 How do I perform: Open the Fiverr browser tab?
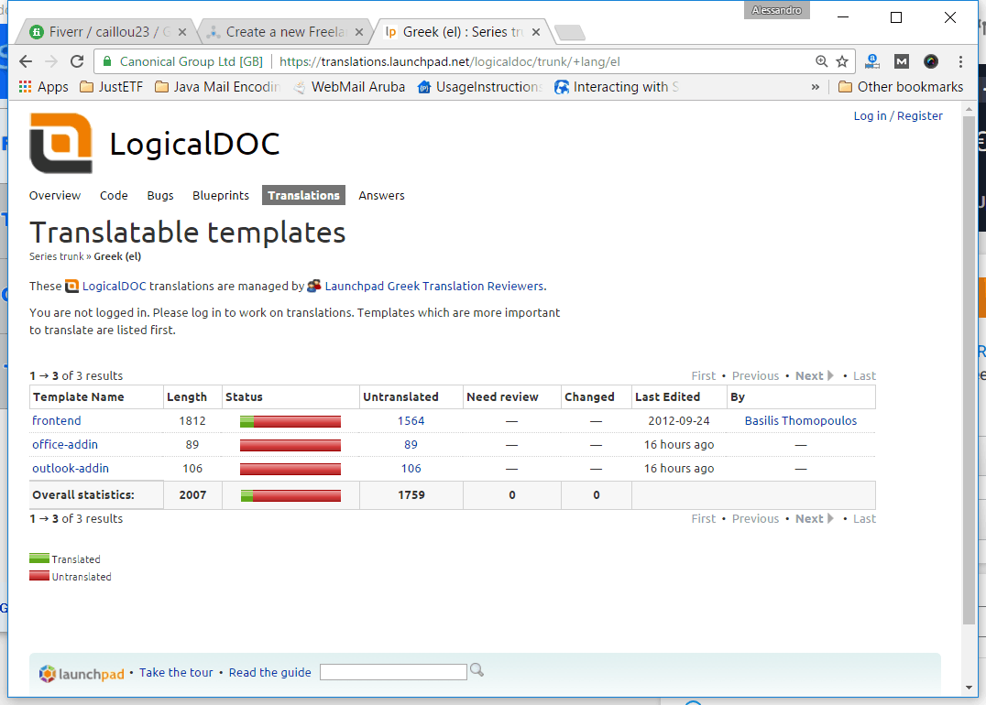point(99,32)
